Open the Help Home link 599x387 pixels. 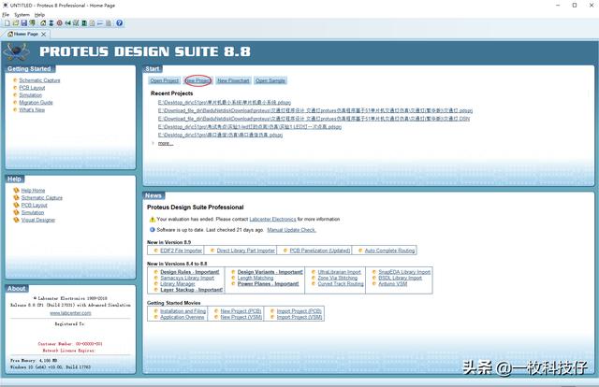33,190
